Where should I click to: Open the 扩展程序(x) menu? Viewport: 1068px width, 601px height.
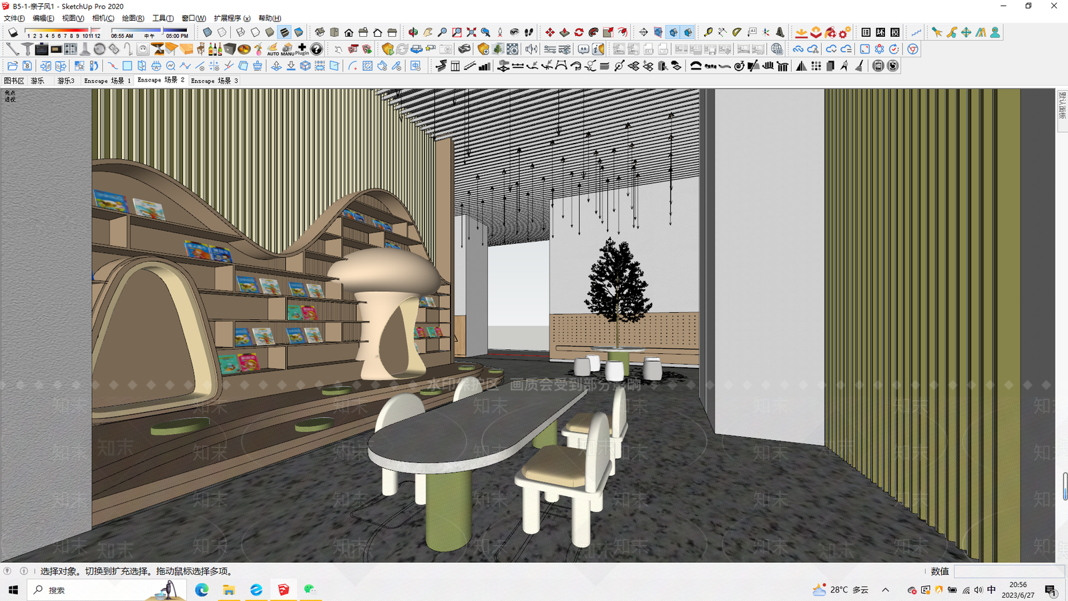click(x=232, y=18)
